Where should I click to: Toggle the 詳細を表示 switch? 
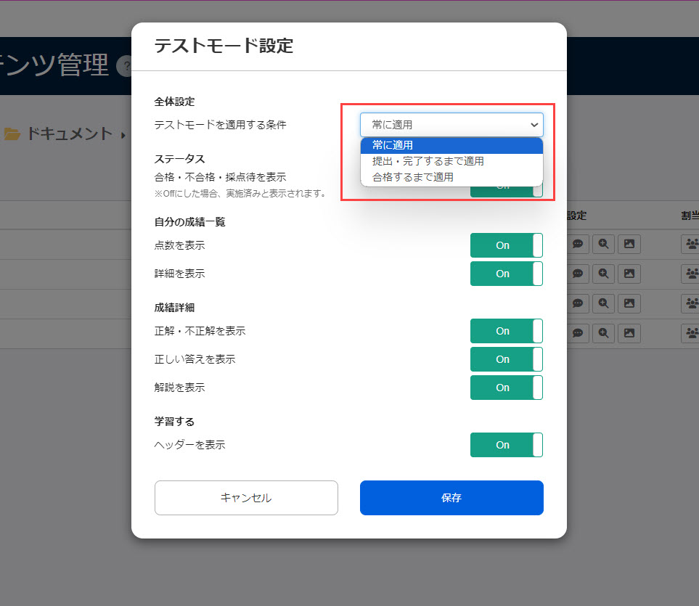(506, 274)
